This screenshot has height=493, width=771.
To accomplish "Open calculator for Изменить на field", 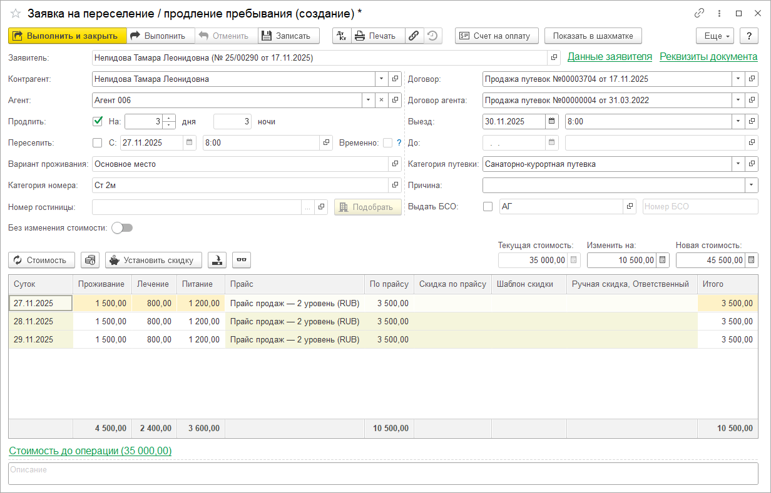I will (663, 260).
